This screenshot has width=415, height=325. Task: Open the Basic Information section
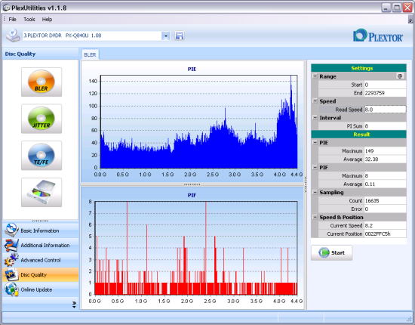point(41,231)
